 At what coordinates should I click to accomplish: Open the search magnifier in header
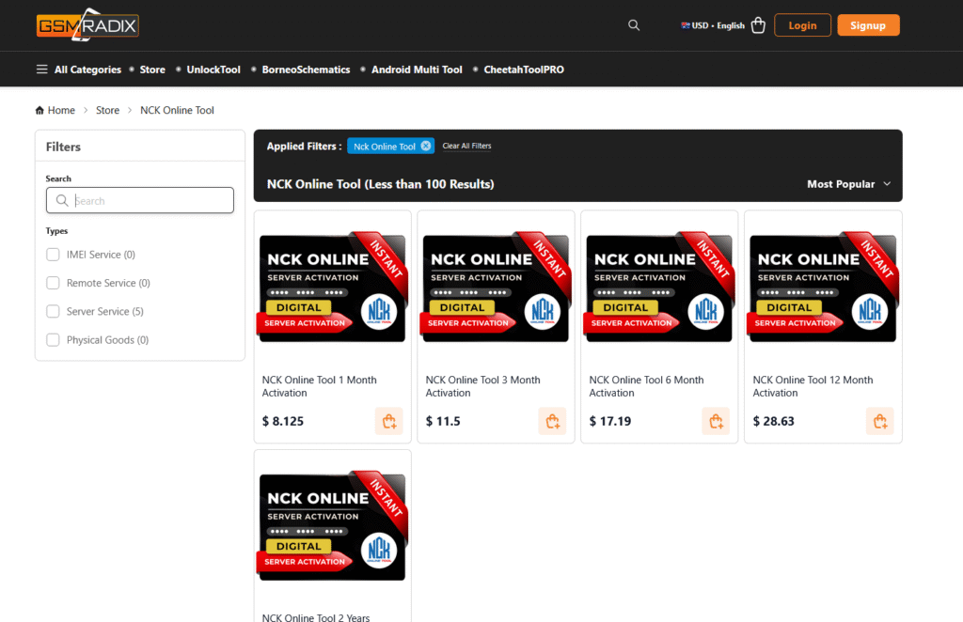634,25
